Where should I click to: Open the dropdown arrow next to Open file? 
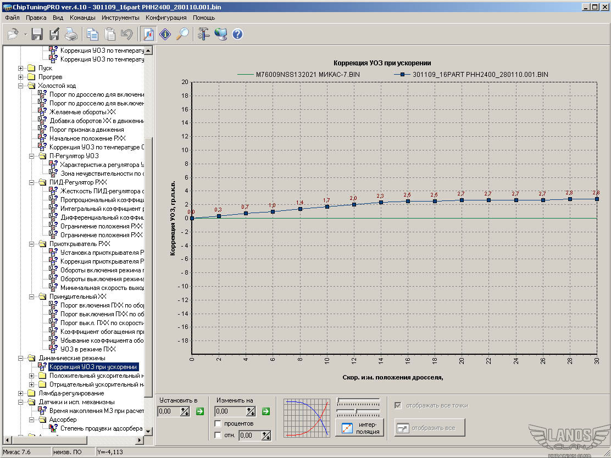tap(25, 35)
